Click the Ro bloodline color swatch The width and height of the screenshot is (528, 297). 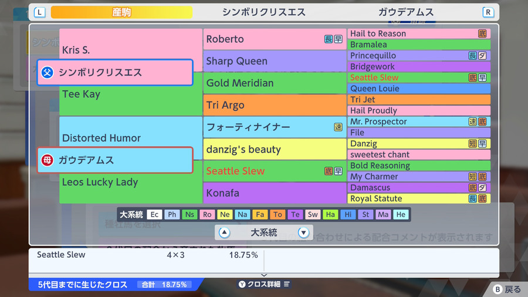tap(207, 214)
